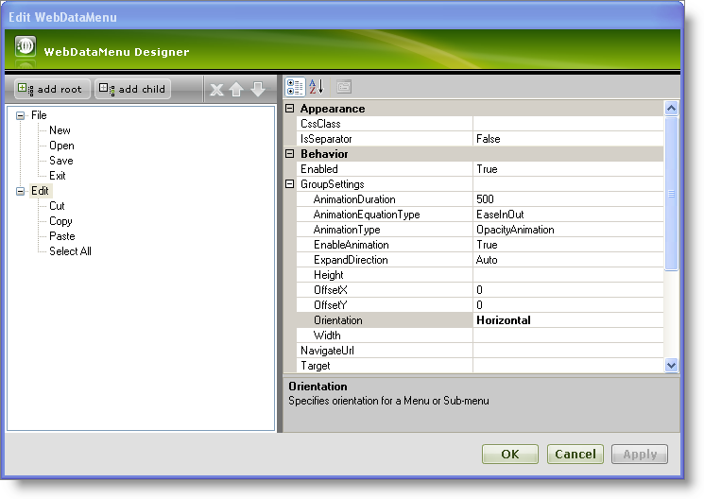Select the New menu item
This screenshot has width=704, height=499.
60,130
